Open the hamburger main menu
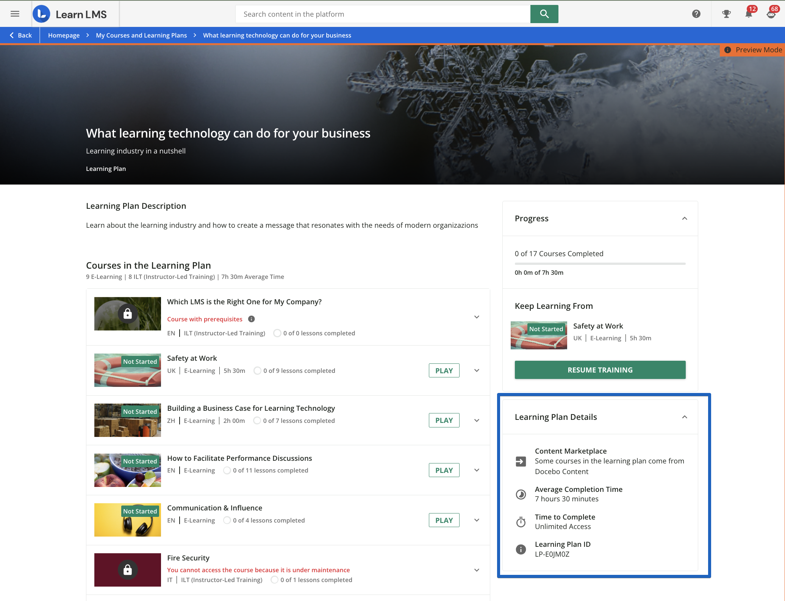785x601 pixels. [x=15, y=14]
